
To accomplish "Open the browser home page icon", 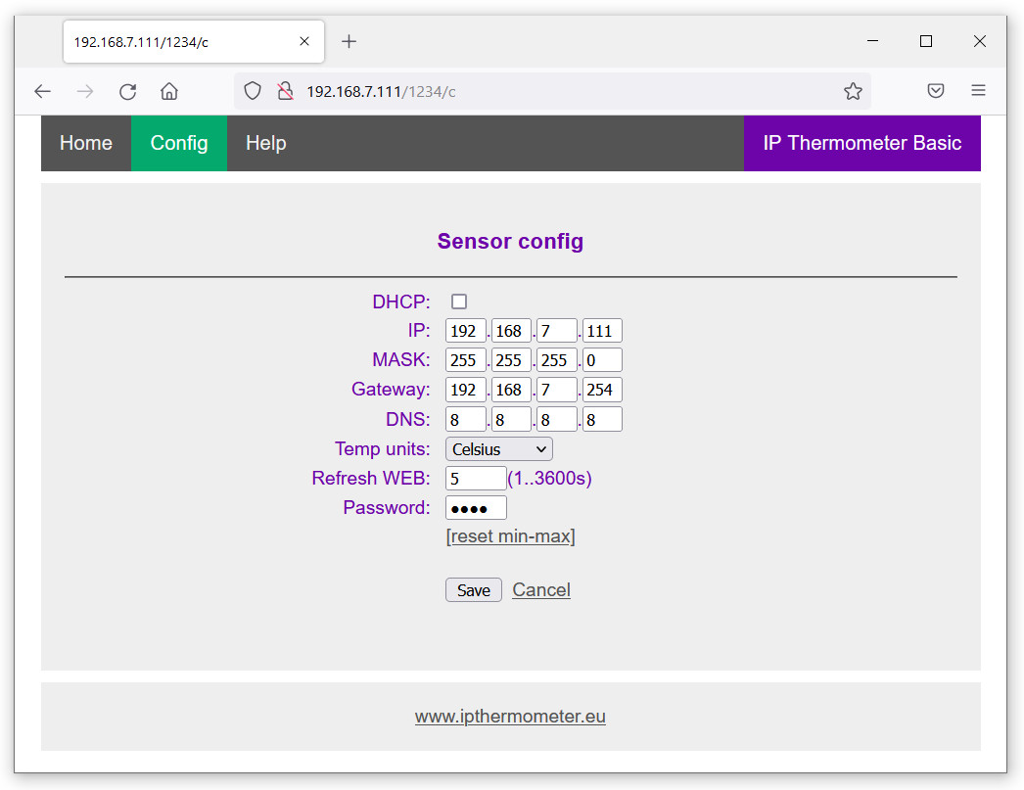I will pyautogui.click(x=169, y=91).
